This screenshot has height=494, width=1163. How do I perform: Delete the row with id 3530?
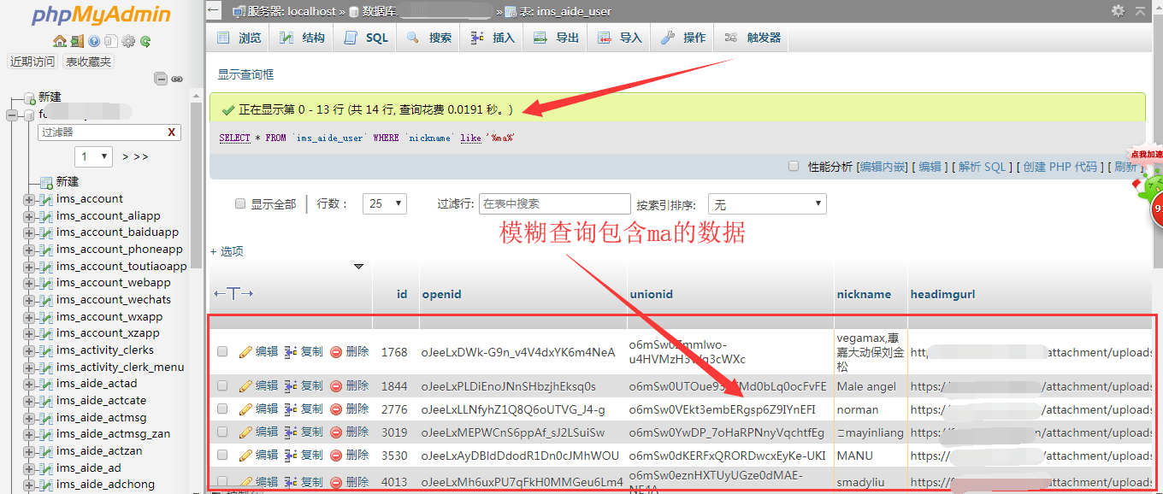point(349,456)
